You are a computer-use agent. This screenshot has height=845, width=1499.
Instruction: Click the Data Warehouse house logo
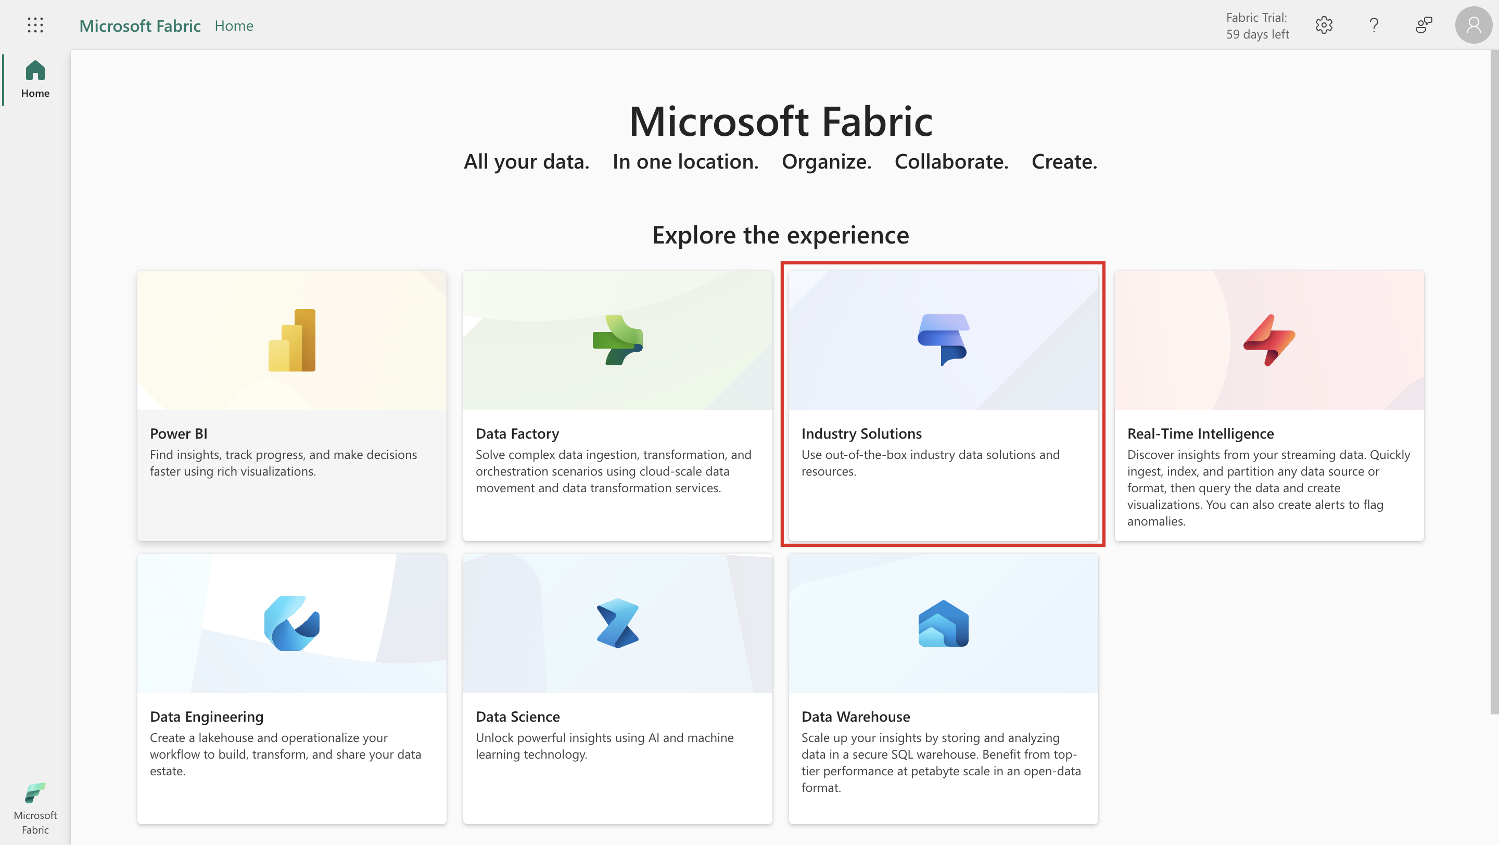[943, 623]
